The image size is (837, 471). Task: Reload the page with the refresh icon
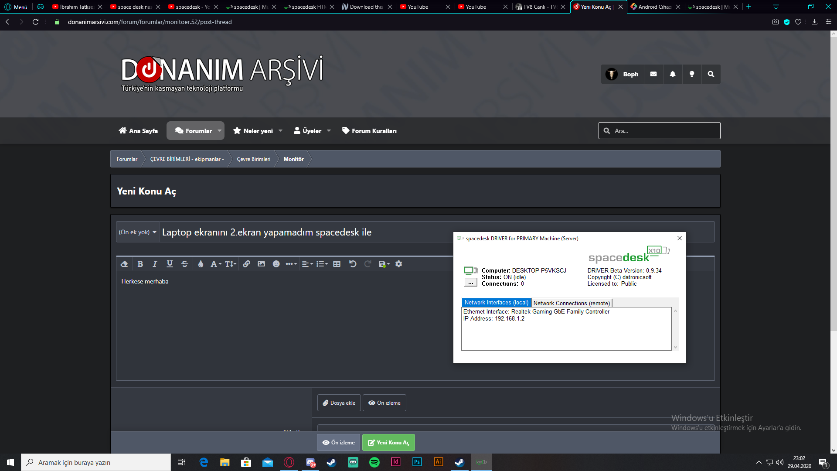(x=36, y=22)
